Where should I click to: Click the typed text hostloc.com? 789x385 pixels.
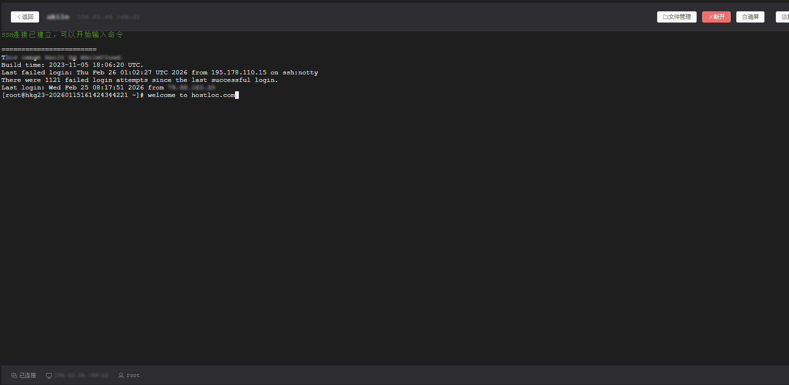point(213,95)
